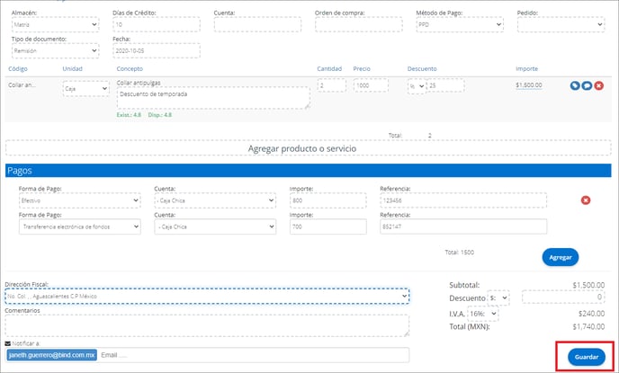
Task: Click the Fecha field showing 2020-10-05
Action: point(157,50)
